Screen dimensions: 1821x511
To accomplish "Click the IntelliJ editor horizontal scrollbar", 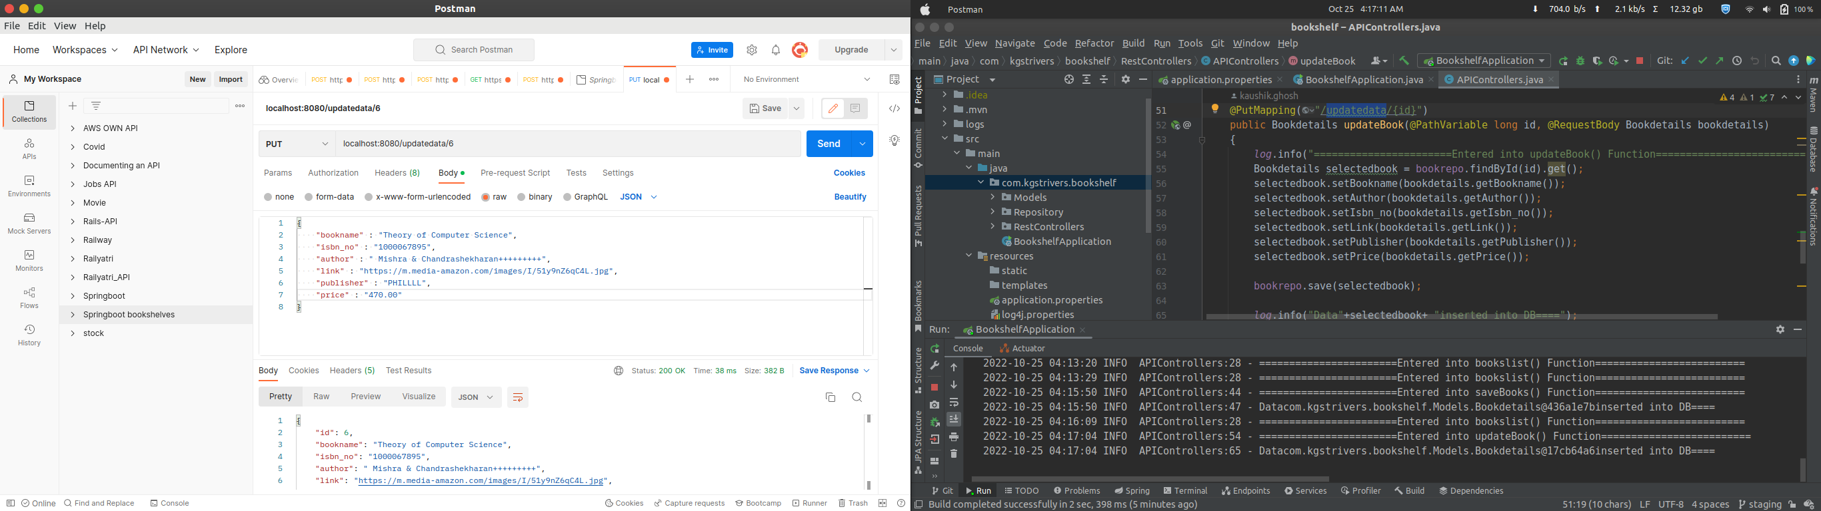I will point(1461,317).
